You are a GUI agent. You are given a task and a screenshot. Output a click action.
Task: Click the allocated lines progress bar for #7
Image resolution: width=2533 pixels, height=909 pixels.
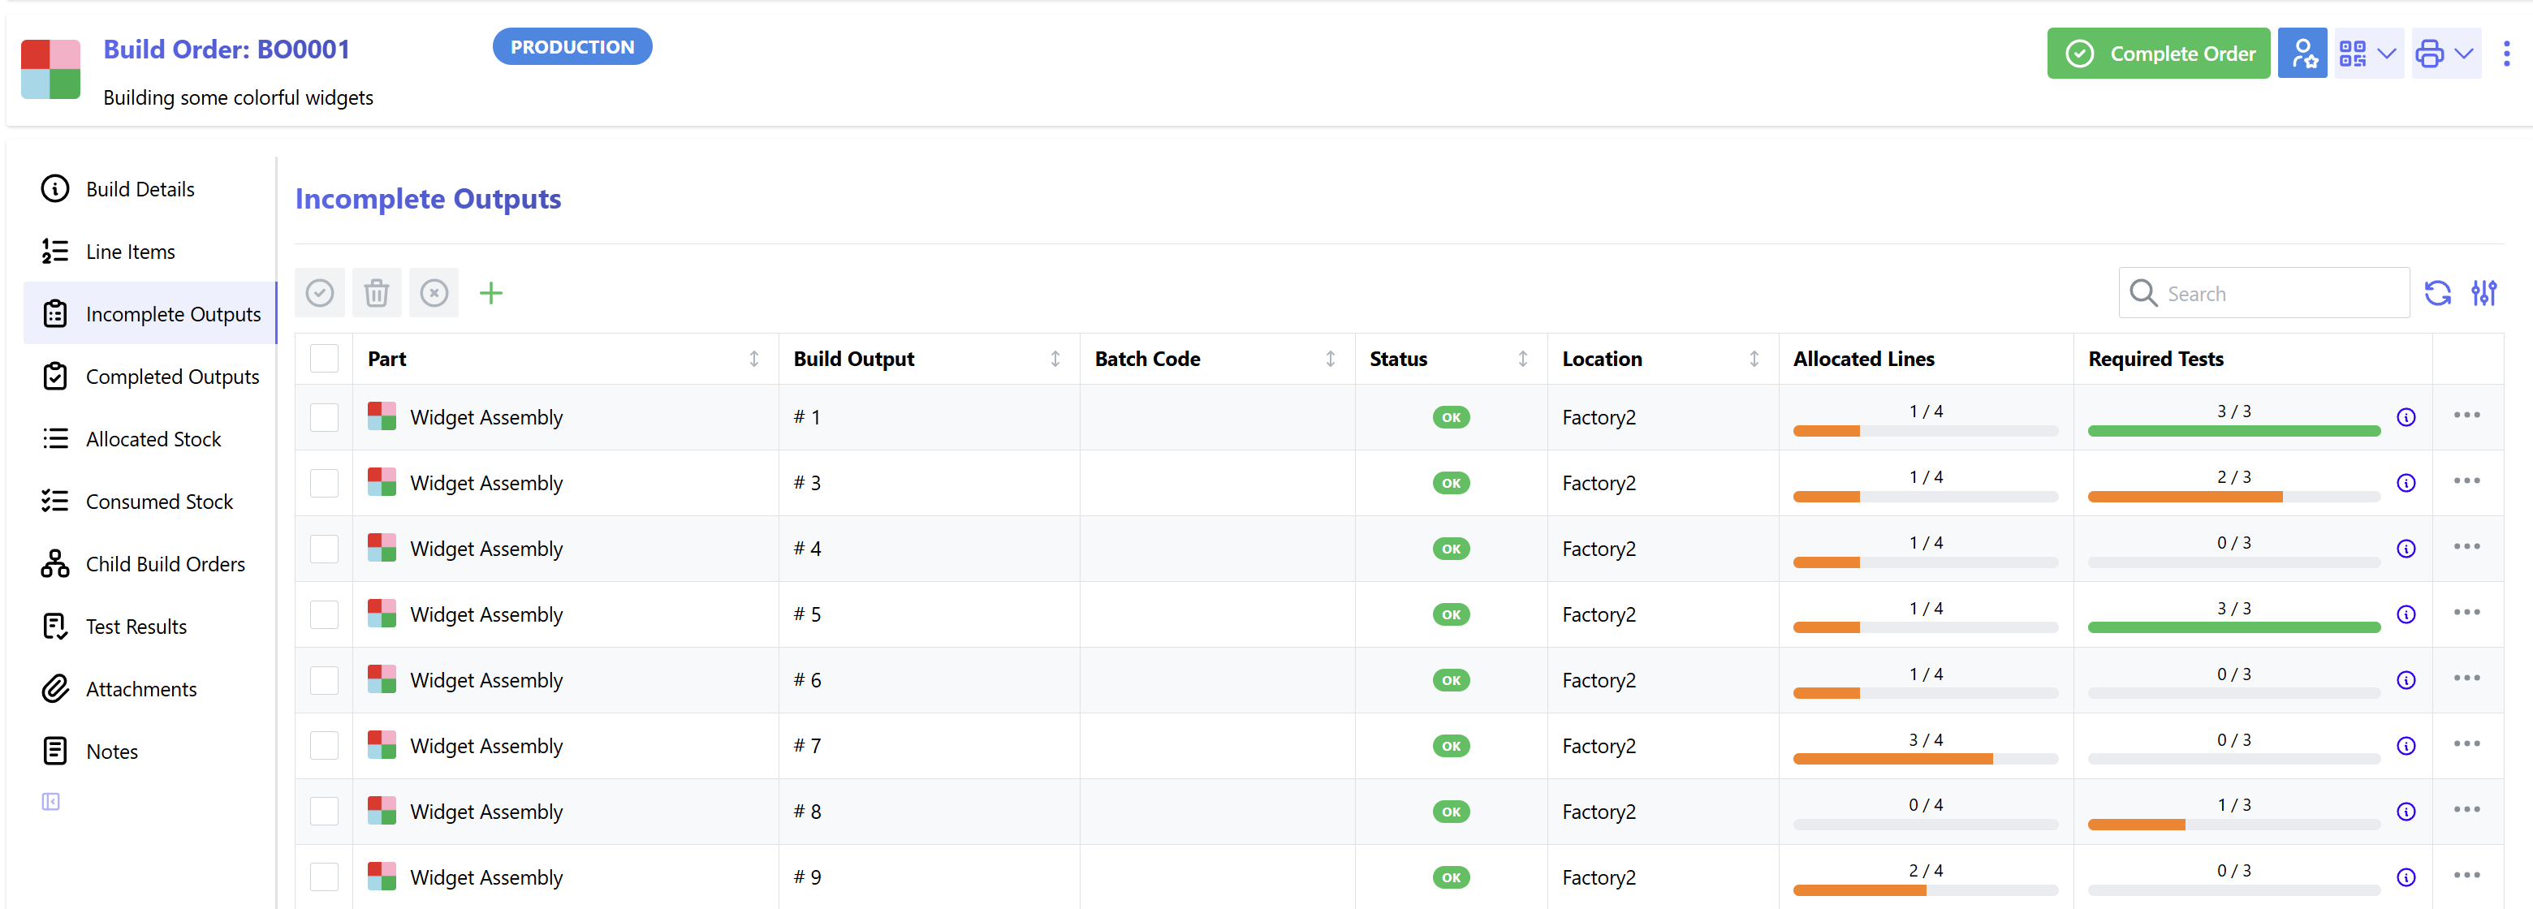tap(1924, 759)
